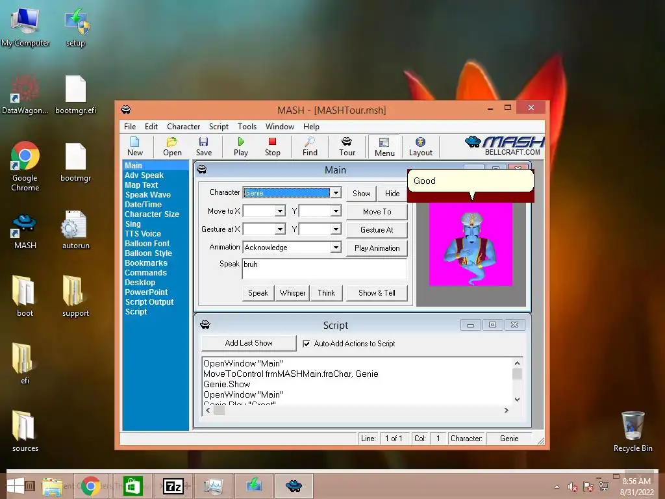Image resolution: width=665 pixels, height=499 pixels.
Task: Click the script horizontal scrollbar right arrow
Action: pos(506,411)
